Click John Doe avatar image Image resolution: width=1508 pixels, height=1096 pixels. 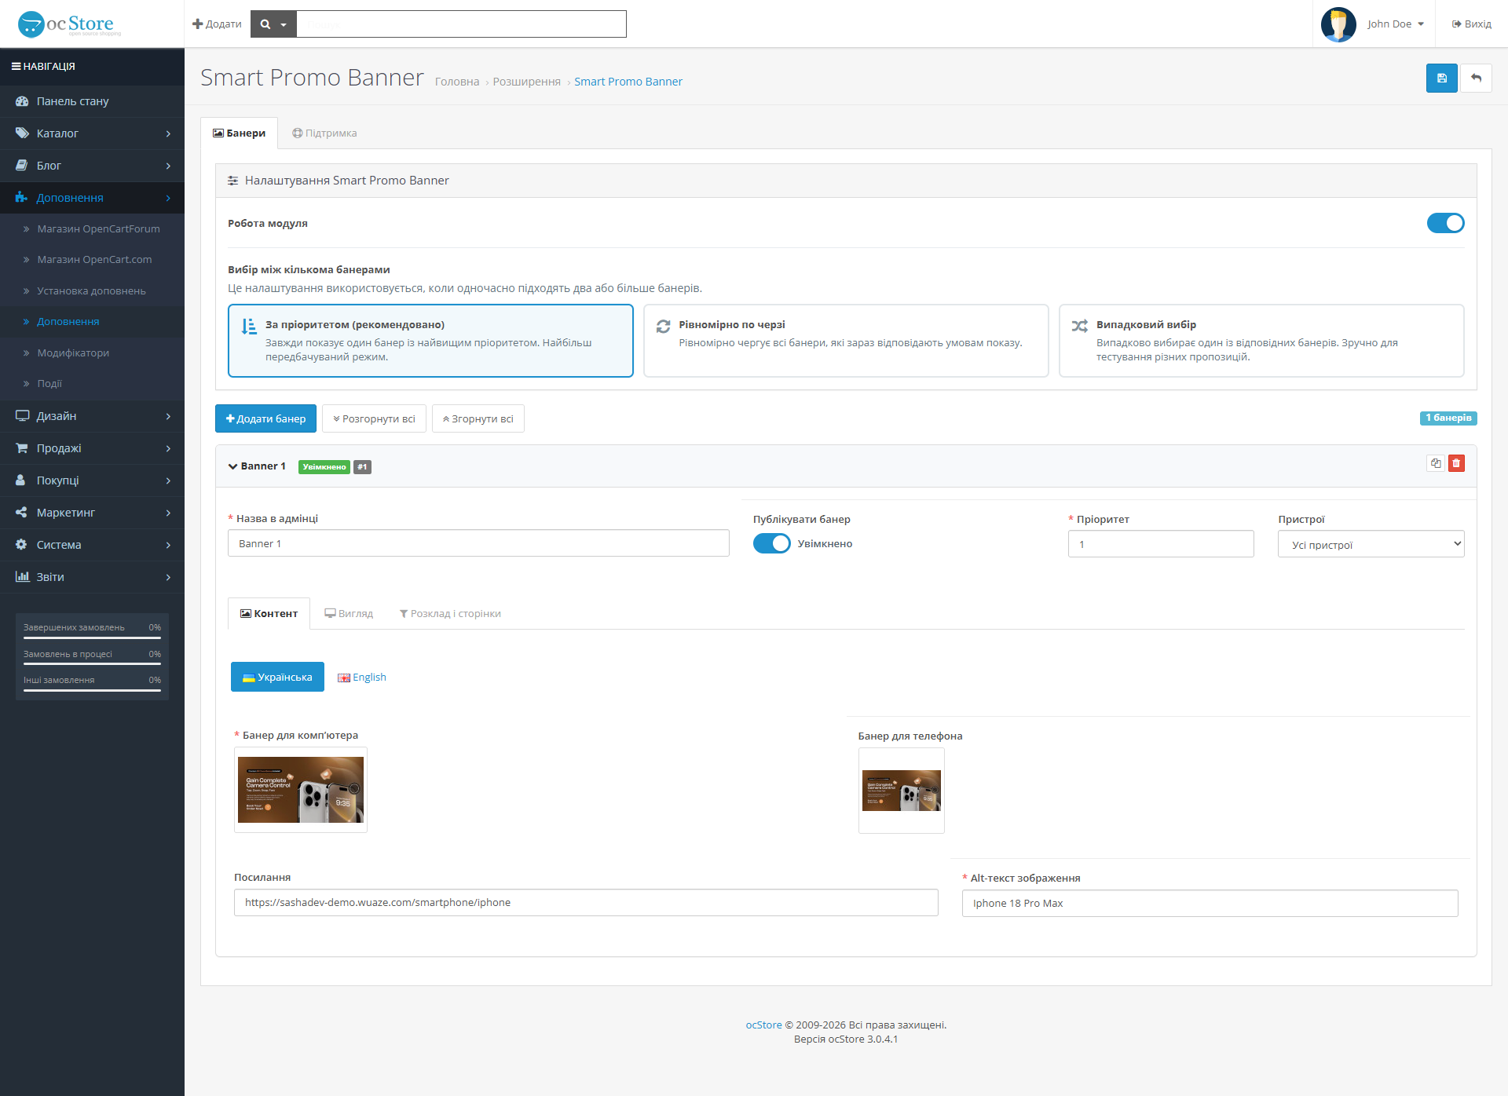(x=1338, y=24)
